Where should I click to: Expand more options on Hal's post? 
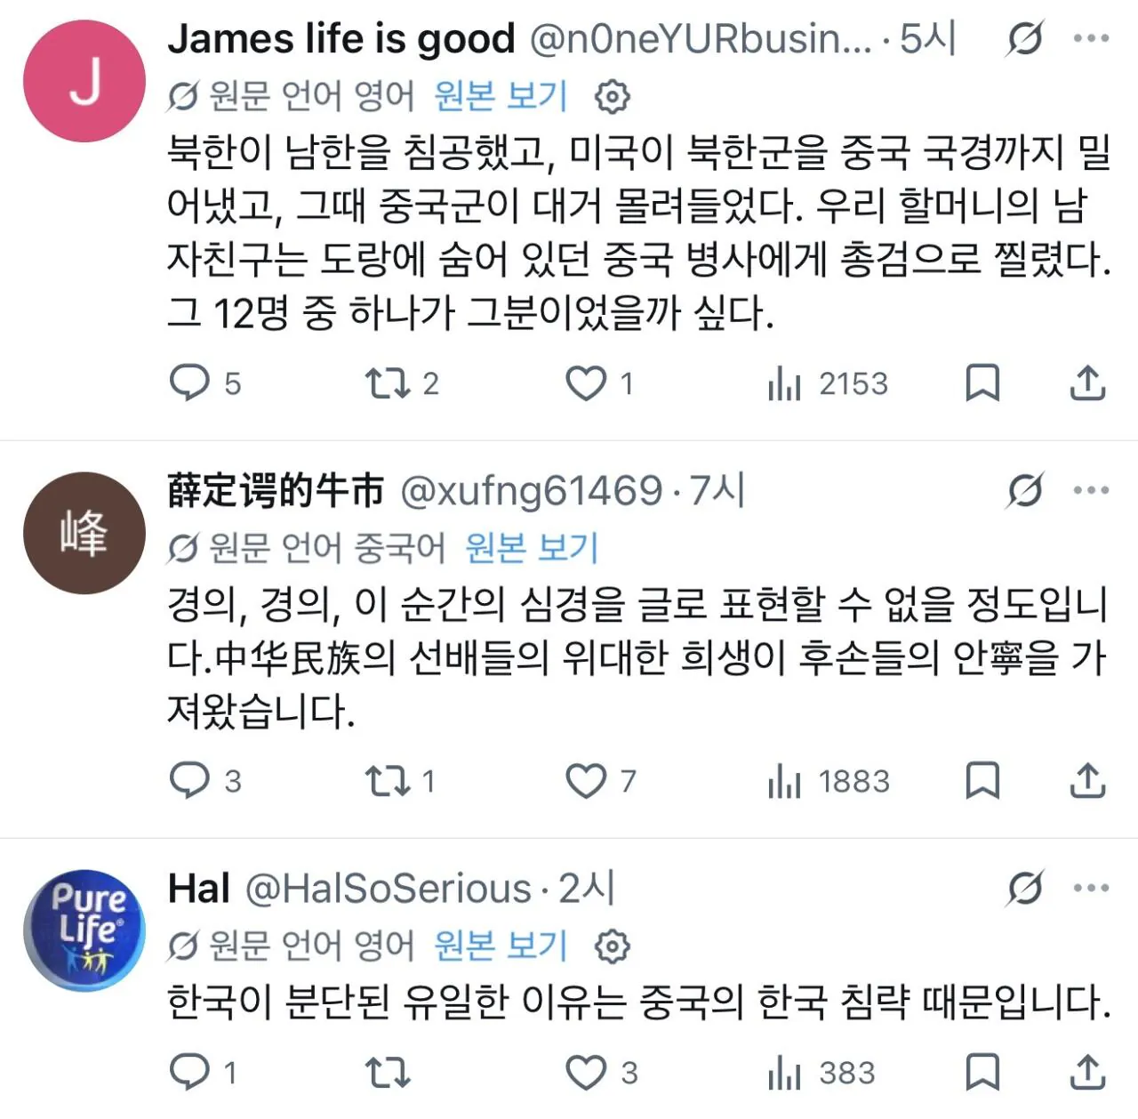point(1091,888)
